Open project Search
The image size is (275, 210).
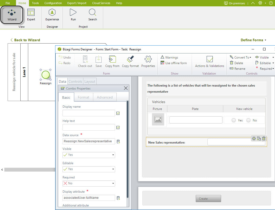pos(93,15)
